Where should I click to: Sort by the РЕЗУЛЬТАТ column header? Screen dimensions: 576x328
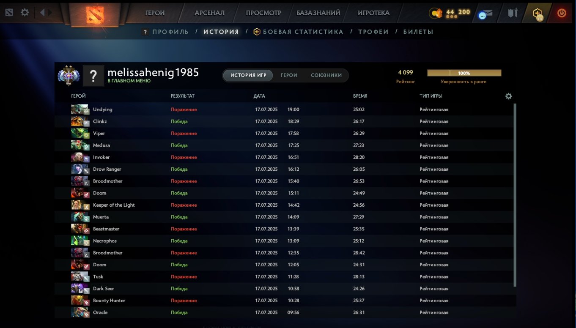coord(183,96)
